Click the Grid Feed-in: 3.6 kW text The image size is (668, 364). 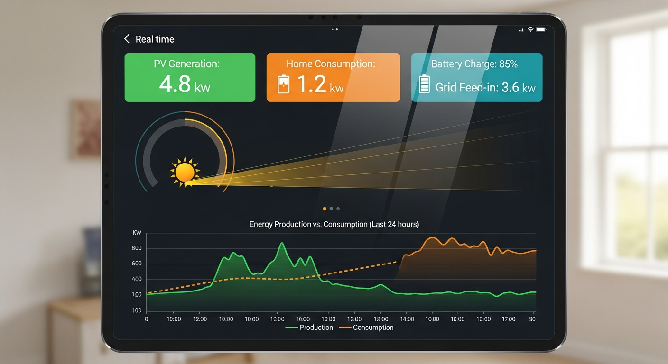click(485, 87)
